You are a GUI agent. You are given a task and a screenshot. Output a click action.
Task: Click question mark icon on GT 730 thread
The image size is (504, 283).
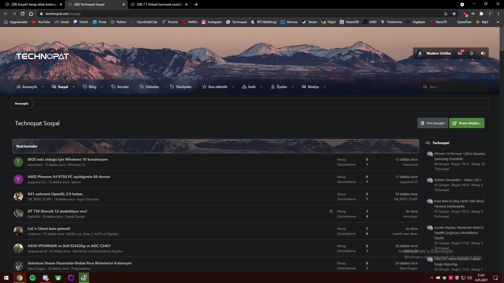coord(331,211)
